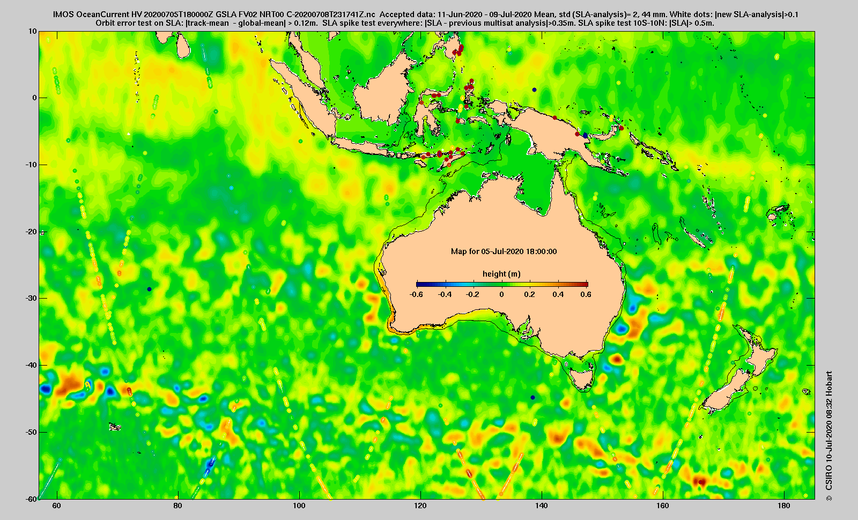Click longitude axis label '140'
The image size is (858, 520).
click(x=542, y=506)
